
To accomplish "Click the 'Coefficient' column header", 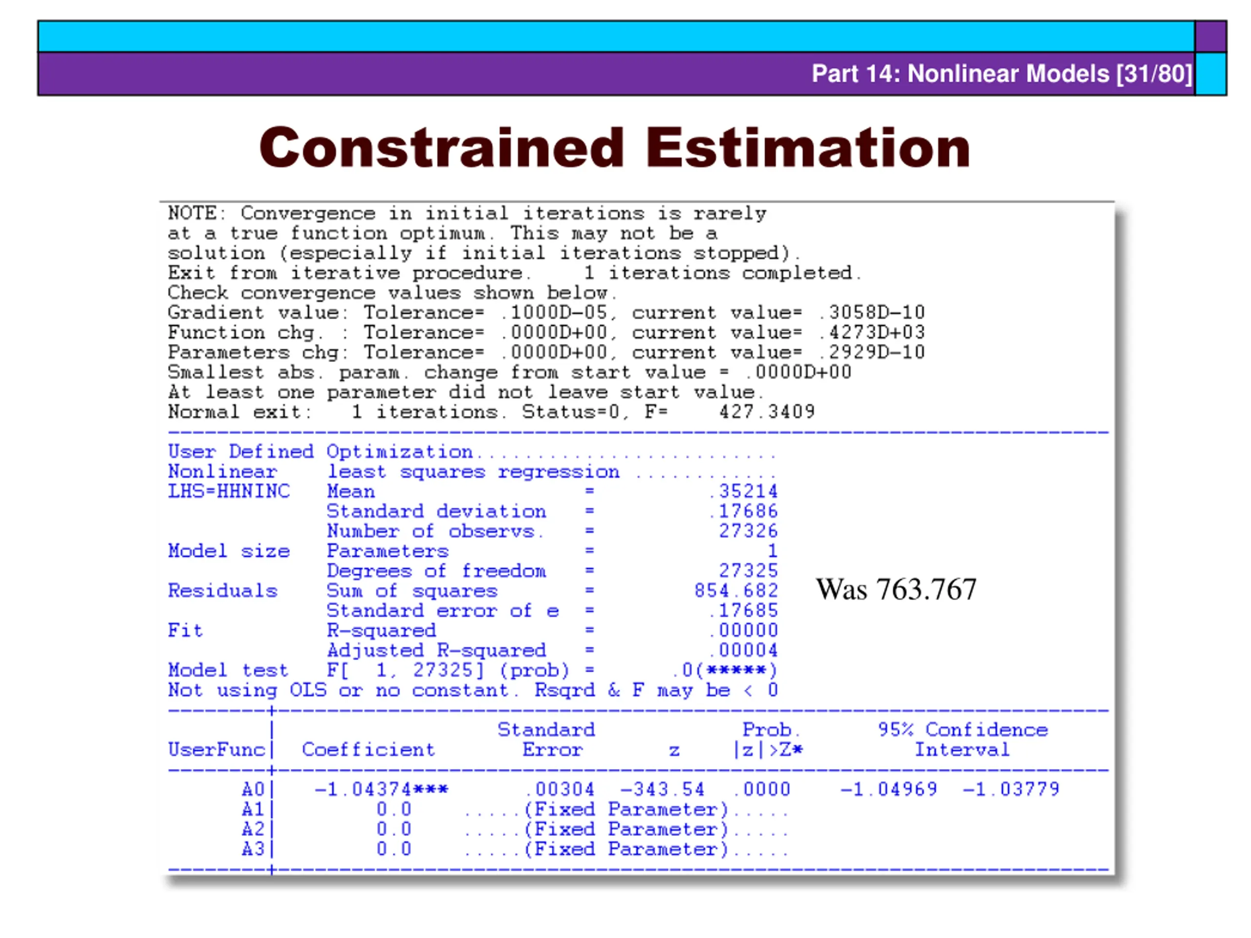I will point(368,750).
